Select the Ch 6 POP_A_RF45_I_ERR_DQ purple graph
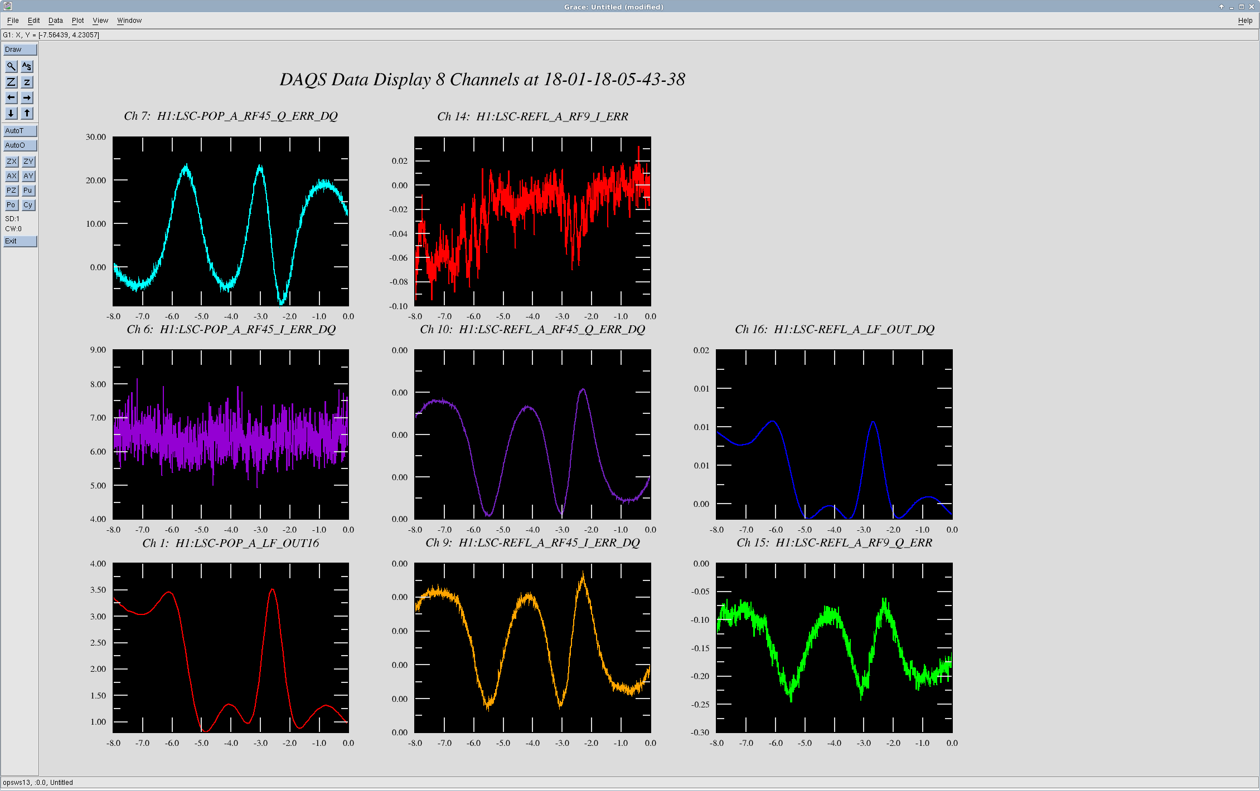This screenshot has height=791, width=1260. 231,434
